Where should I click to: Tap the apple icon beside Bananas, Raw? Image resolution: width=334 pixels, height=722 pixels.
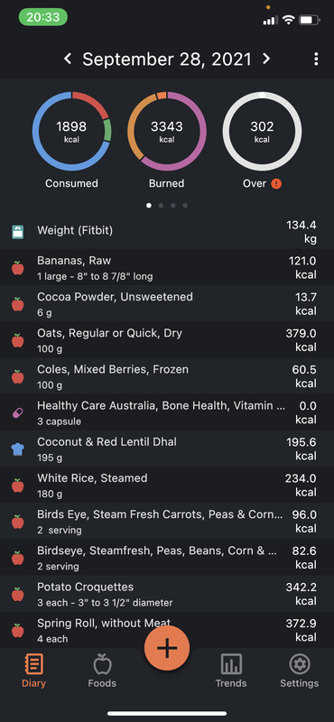pos(17,268)
